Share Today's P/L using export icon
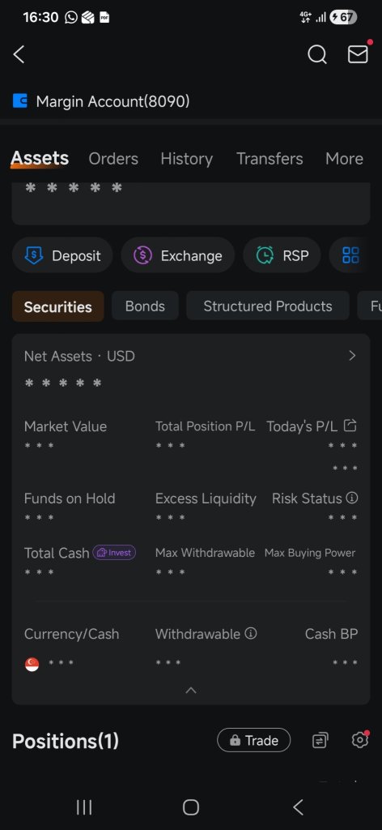Screen dimensions: 382x830 click(350, 425)
